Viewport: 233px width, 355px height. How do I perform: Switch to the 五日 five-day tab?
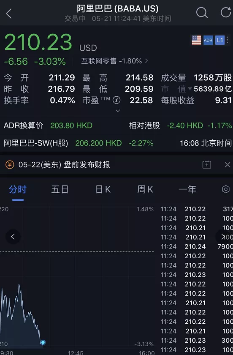coord(60,189)
